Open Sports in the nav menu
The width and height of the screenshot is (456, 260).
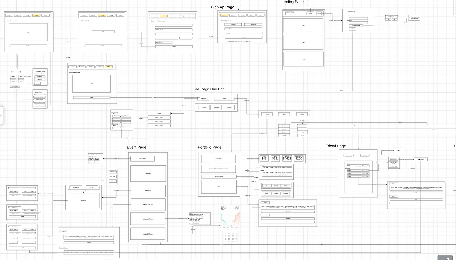(x=284, y=114)
